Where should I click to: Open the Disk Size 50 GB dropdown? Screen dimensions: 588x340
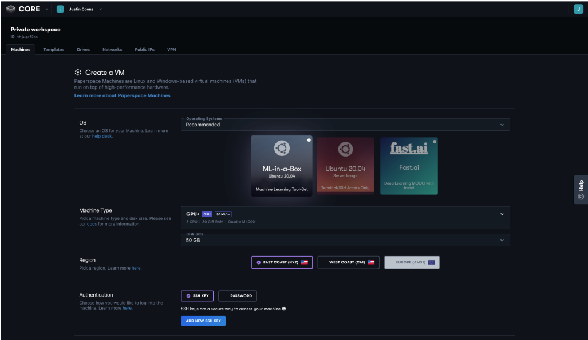345,239
